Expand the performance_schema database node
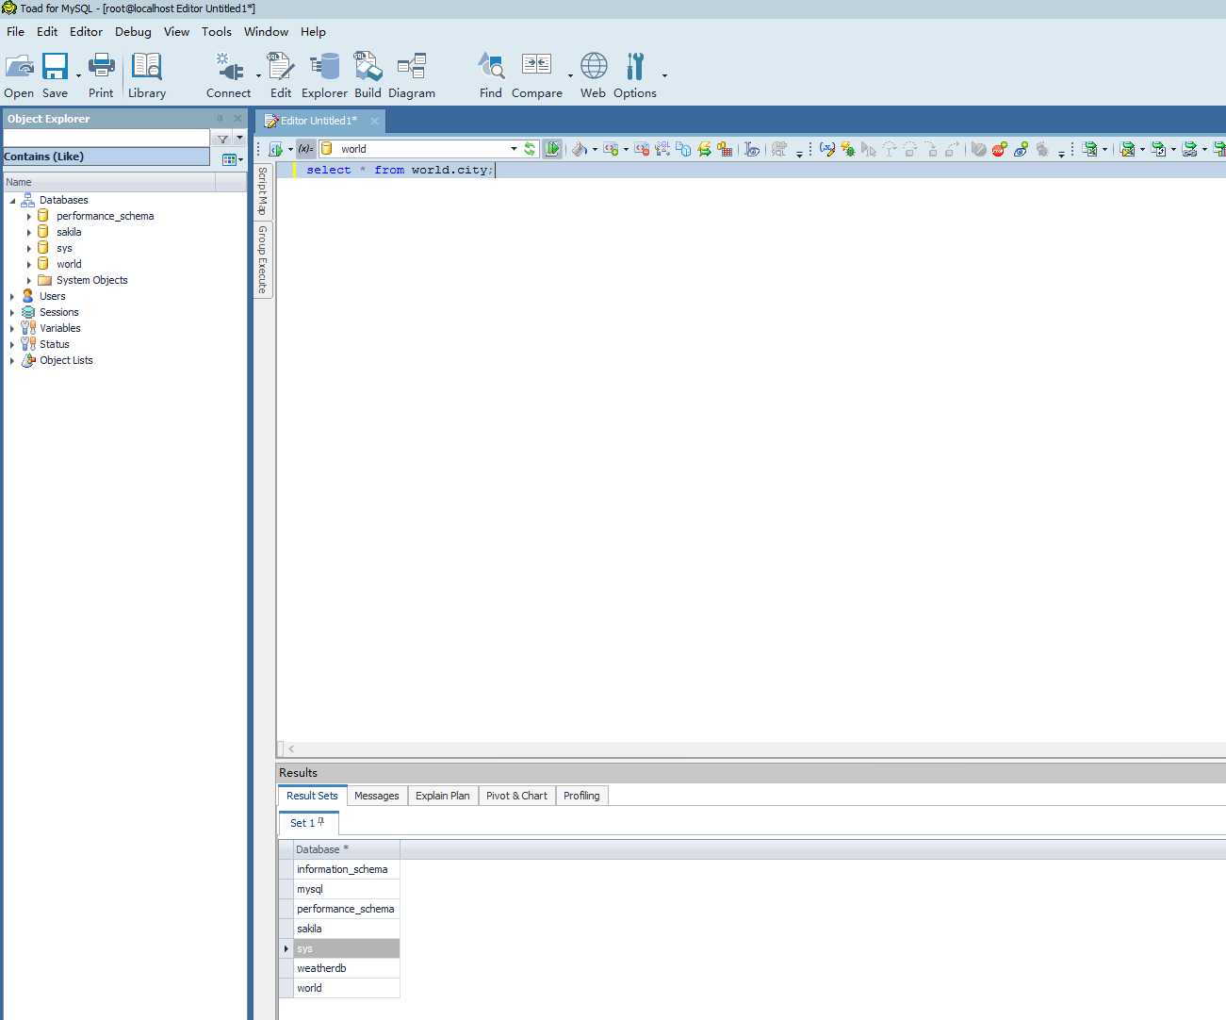Screen dimensions: 1226x1020 coord(29,217)
